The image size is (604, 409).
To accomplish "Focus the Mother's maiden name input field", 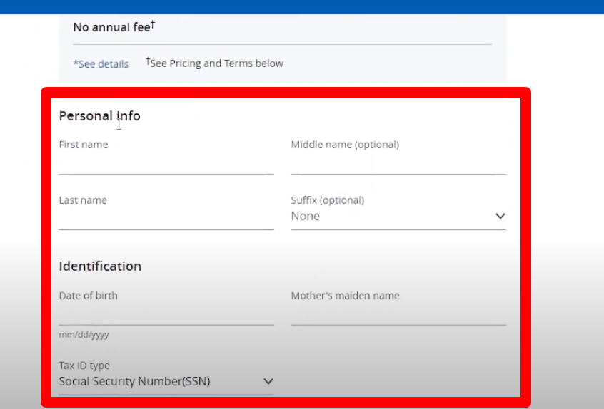I will coord(398,315).
